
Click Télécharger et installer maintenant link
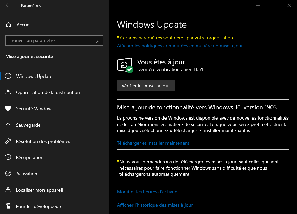point(153,143)
